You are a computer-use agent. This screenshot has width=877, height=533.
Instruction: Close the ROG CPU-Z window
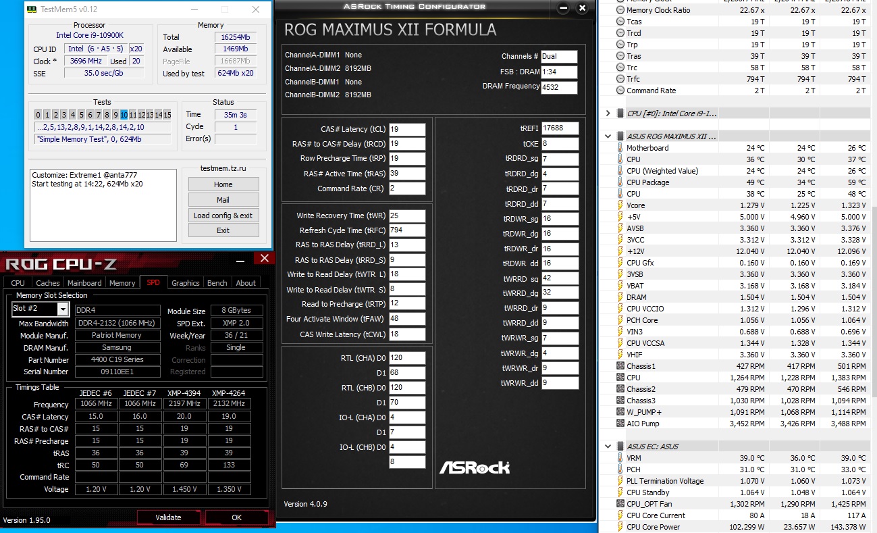[x=265, y=259]
